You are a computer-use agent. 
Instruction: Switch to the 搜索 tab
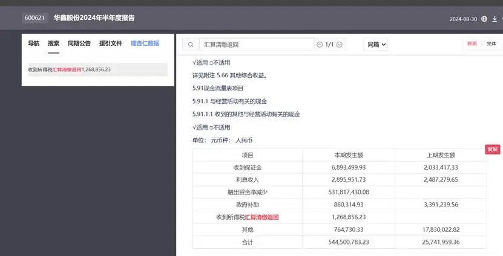click(54, 43)
